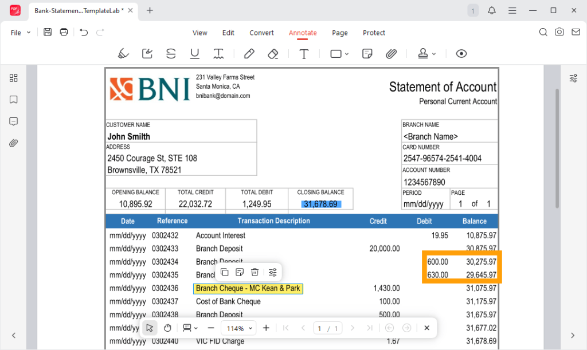Go to the next view
The image size is (587, 350).
(406, 328)
